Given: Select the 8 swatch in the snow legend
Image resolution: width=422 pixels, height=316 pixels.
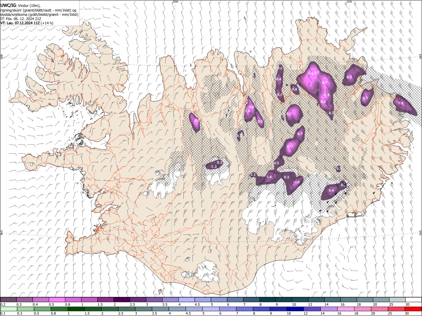Looking at the screenshot, I should [x=268, y=300].
